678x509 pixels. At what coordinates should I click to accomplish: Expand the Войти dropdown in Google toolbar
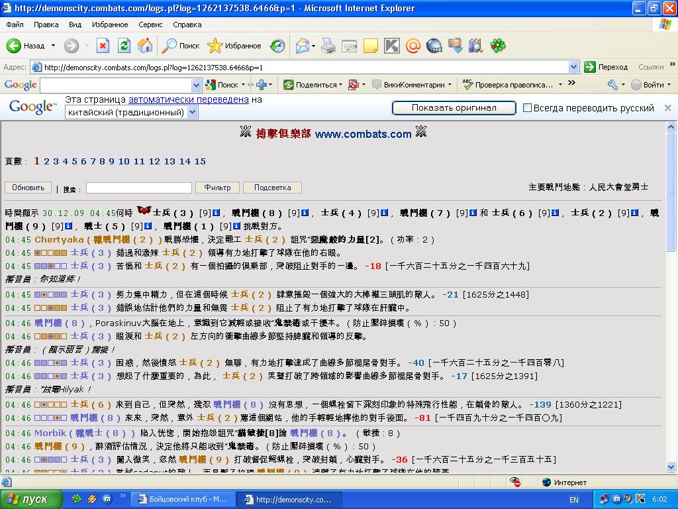click(x=669, y=85)
